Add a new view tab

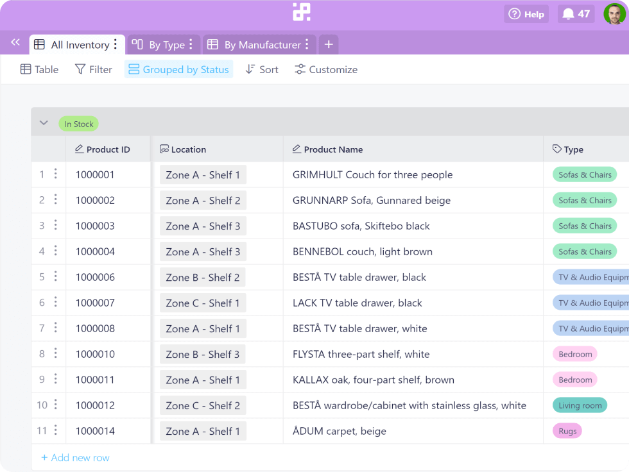(x=329, y=44)
